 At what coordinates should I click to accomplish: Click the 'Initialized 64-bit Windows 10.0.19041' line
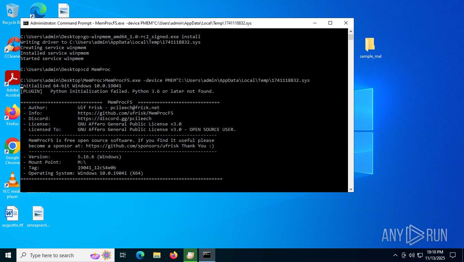[71, 86]
